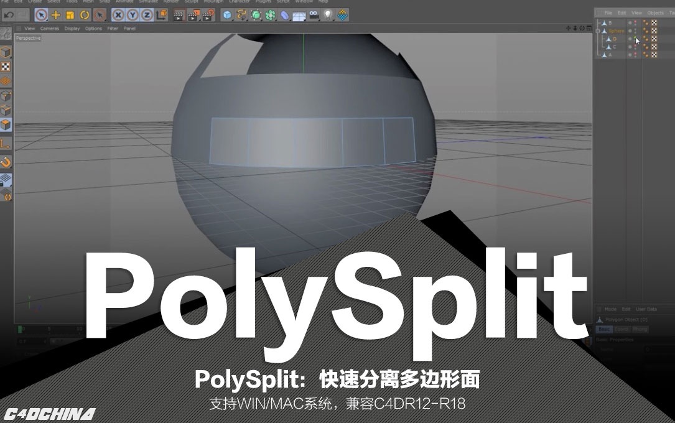The image size is (675, 423).
Task: Switch to Texture mode
Action: pyautogui.click(x=6, y=67)
